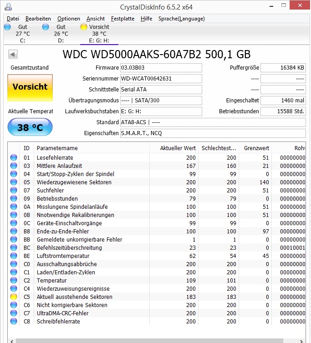Click the Firmware field 03.03B03
This screenshot has width=311, height=343.
click(161, 68)
